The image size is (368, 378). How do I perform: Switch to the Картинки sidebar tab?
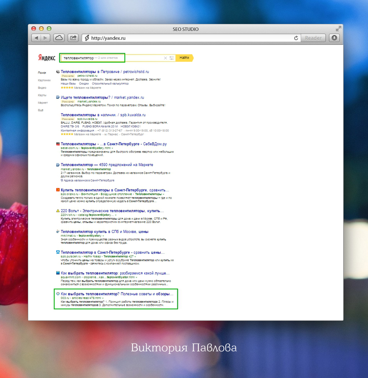pyautogui.click(x=44, y=80)
